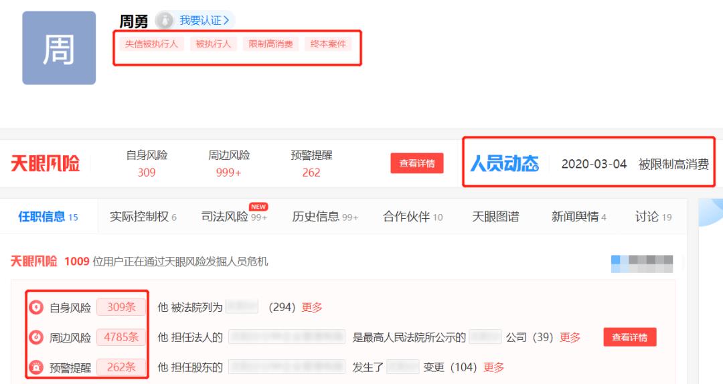Click the 周边风险 red circle icon
723x384 pixels.
pos(37,337)
